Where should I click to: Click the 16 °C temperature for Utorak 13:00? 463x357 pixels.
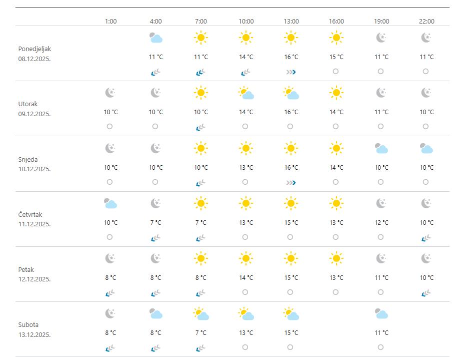click(x=291, y=112)
